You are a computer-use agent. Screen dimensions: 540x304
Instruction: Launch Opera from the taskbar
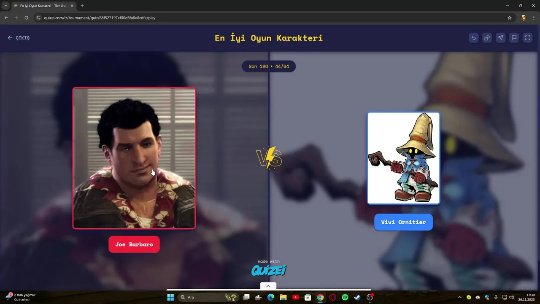332,297
